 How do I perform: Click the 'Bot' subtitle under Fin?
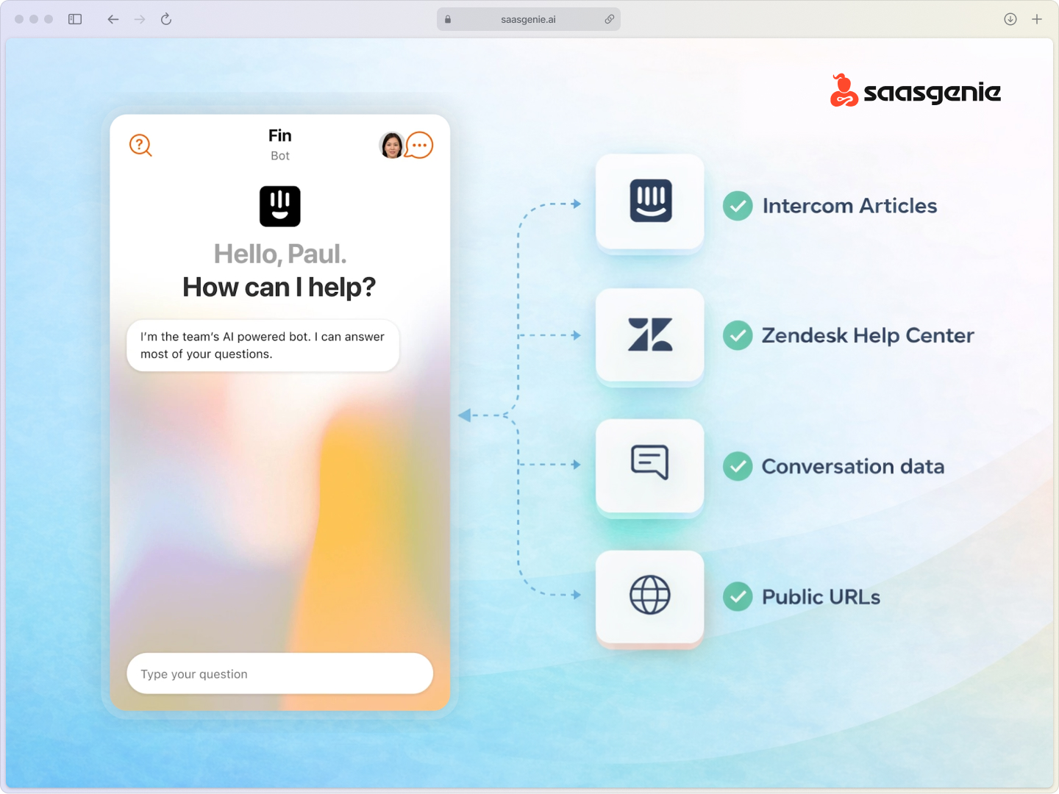[x=280, y=156]
